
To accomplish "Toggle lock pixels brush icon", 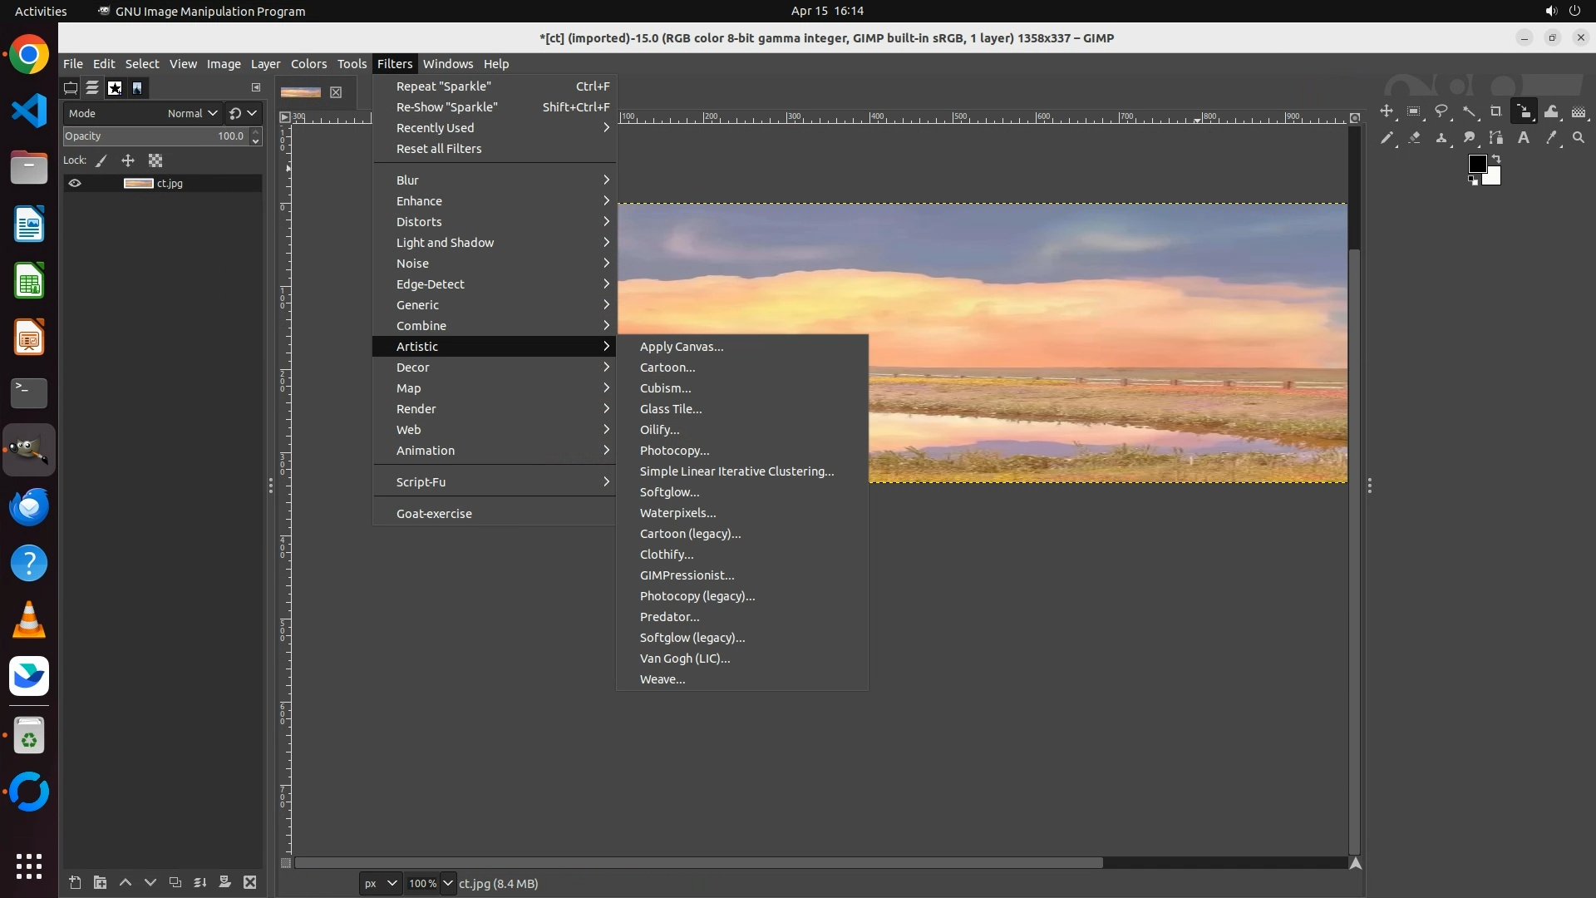I will (101, 160).
